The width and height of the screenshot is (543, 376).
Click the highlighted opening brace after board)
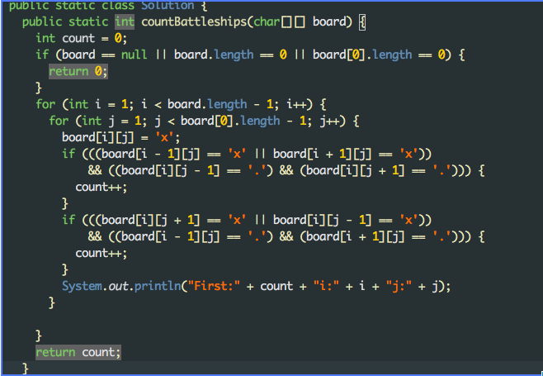click(x=362, y=23)
